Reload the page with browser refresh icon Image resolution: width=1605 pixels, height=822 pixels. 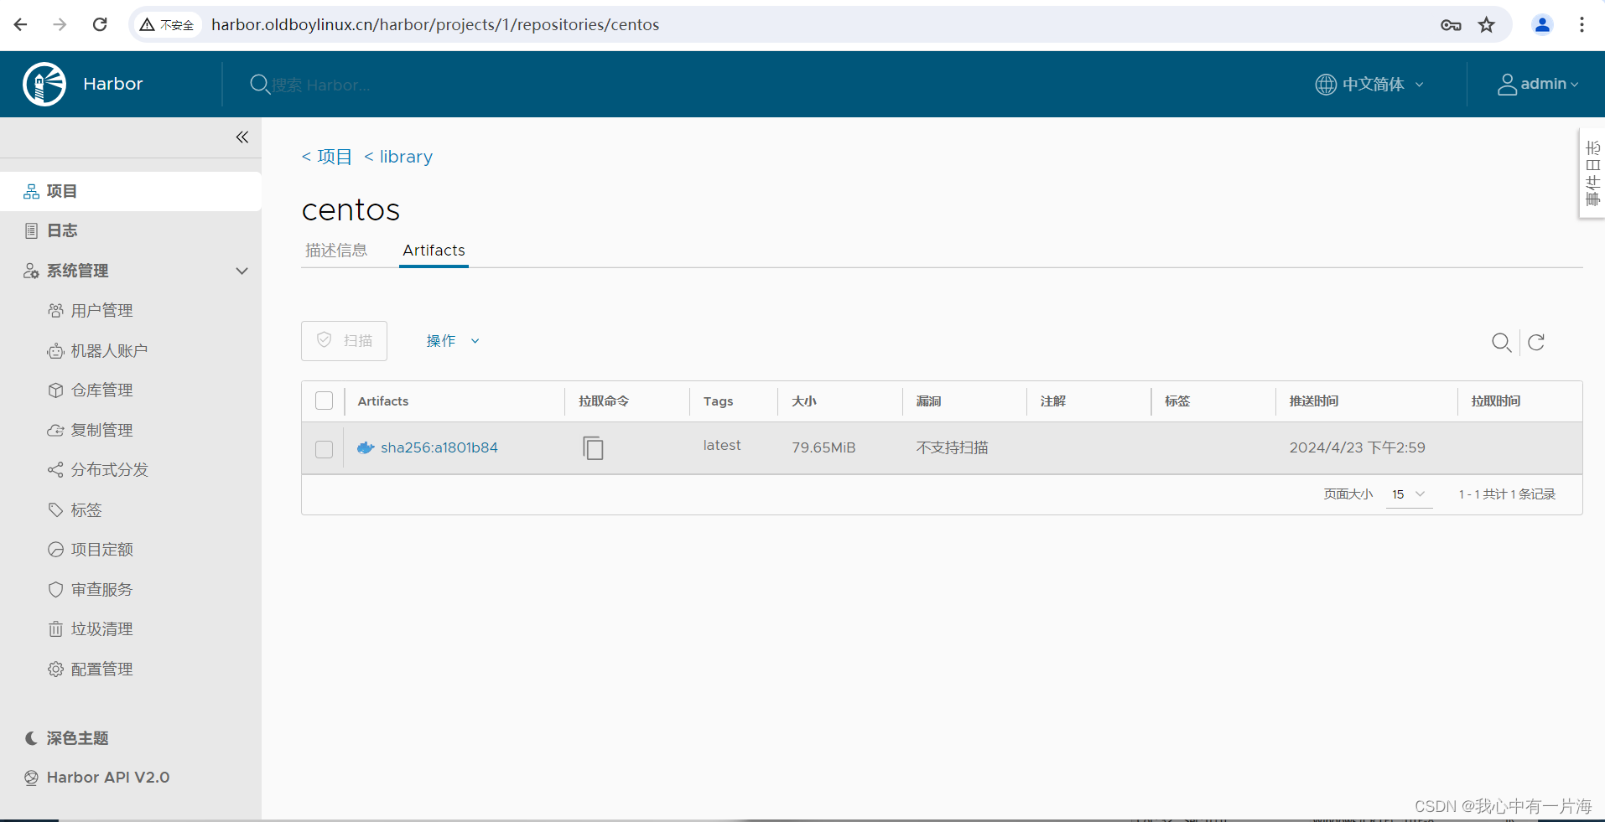[x=100, y=24]
